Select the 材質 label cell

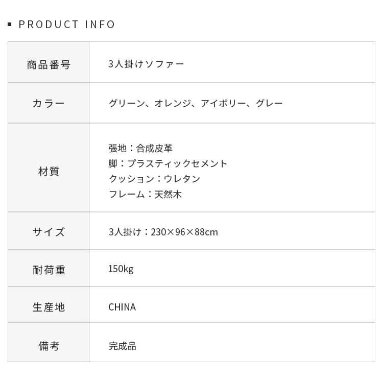pos(49,172)
